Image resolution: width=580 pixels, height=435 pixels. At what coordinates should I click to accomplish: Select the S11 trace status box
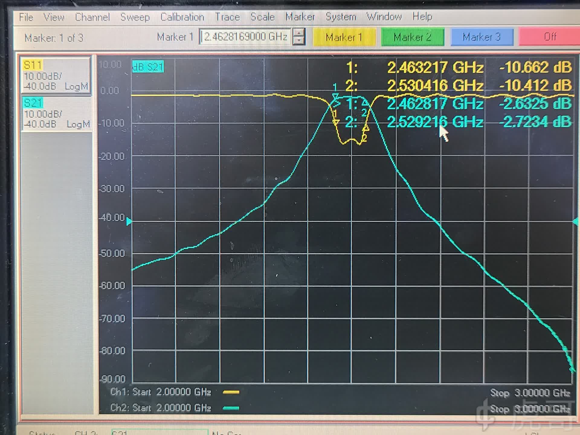tap(56, 76)
